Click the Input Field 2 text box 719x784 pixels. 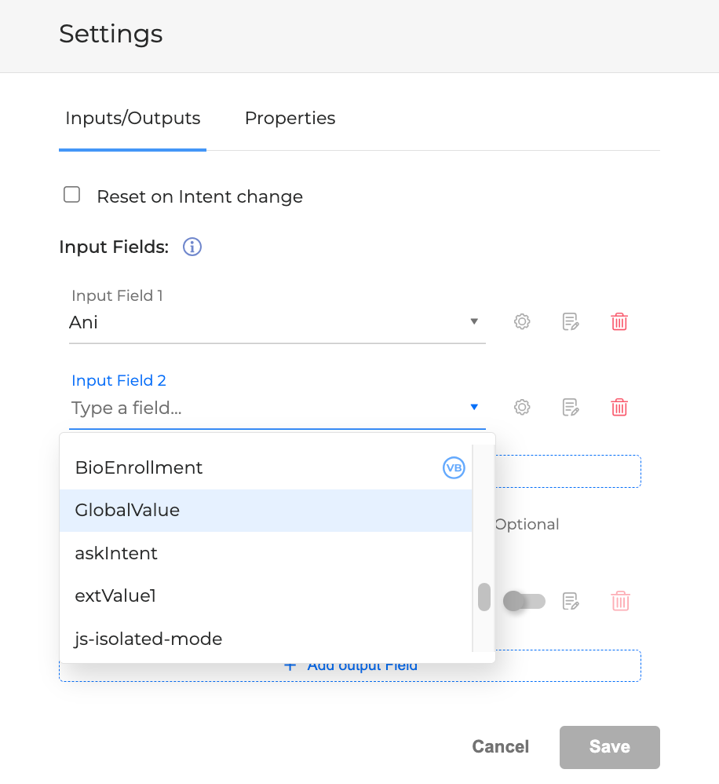pos(265,408)
